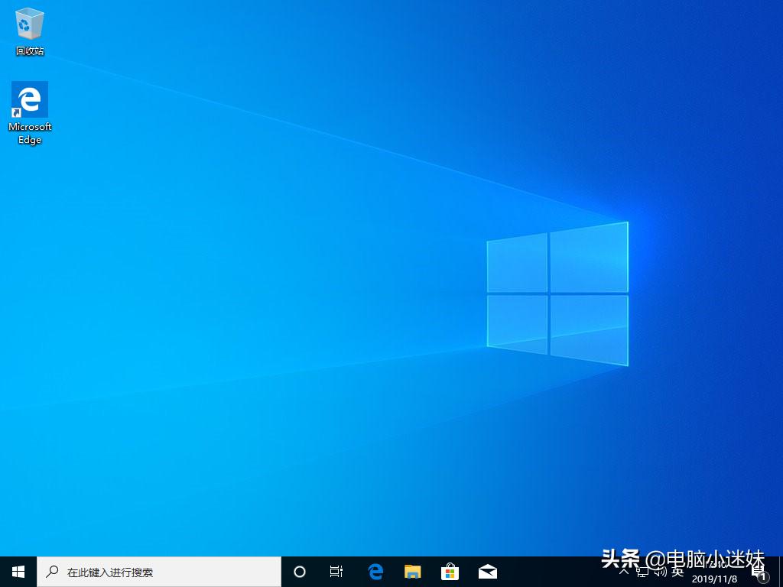Viewport: 783px width, 587px height.
Task: Click the taskbar search box
Action: click(x=153, y=571)
